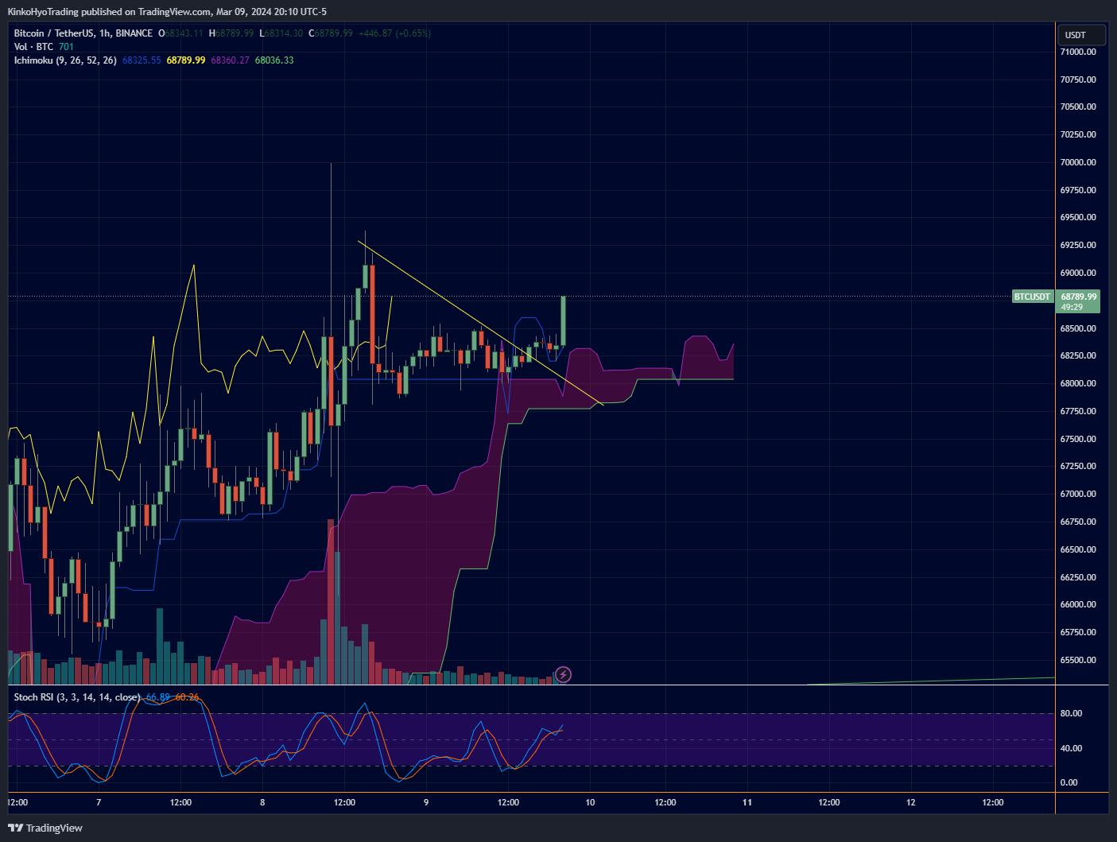This screenshot has height=842, width=1117.
Task: Click the low price L68314.30
Action: click(x=281, y=33)
